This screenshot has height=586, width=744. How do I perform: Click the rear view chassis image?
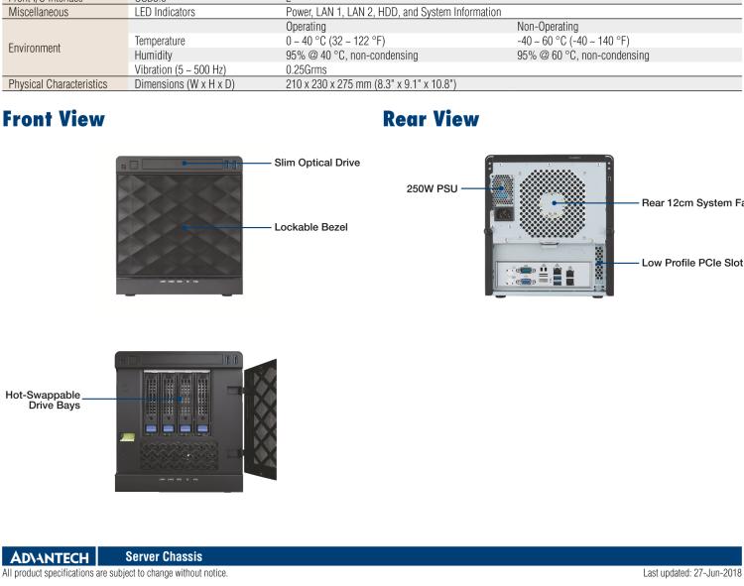549,225
